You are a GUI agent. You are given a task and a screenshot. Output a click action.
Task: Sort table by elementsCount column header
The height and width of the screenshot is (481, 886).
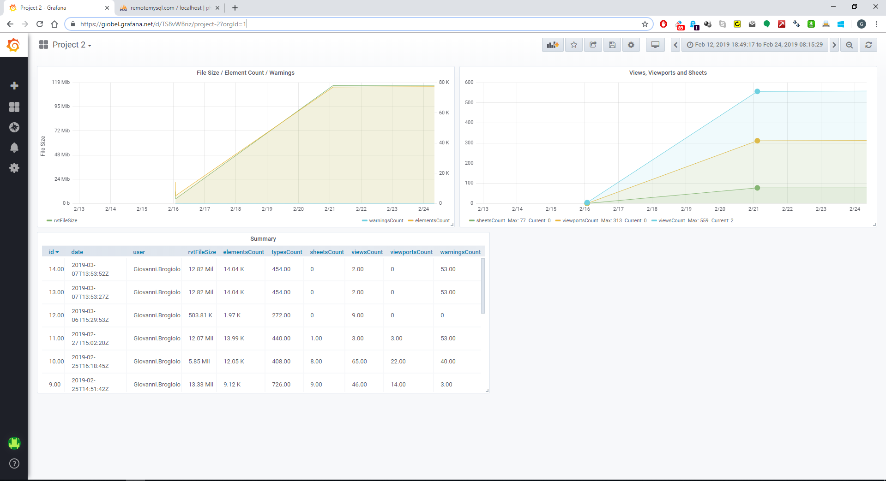[244, 252]
